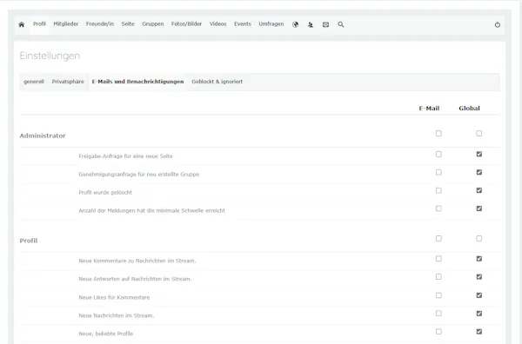522x344 pixels.
Task: Toggle Profil section E-Mail checkbox
Action: tap(438, 238)
